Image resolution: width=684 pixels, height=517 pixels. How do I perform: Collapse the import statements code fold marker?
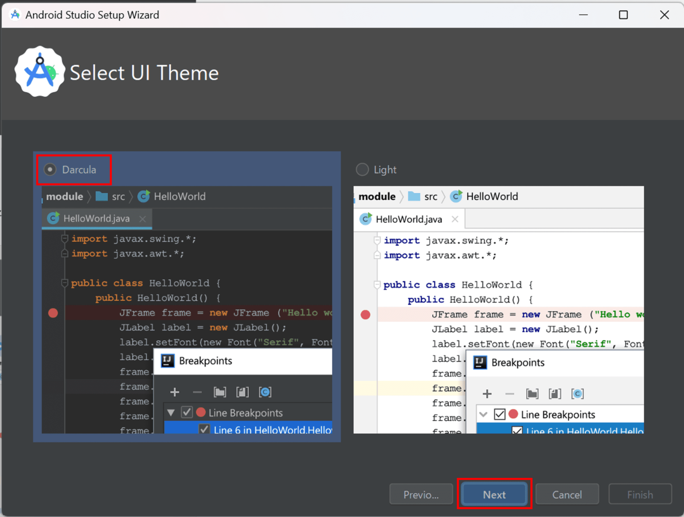tap(64, 239)
